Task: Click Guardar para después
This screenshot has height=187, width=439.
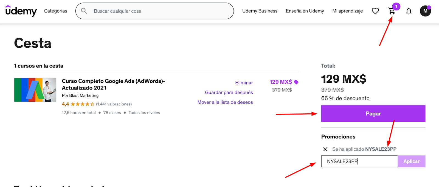Action: [229, 93]
